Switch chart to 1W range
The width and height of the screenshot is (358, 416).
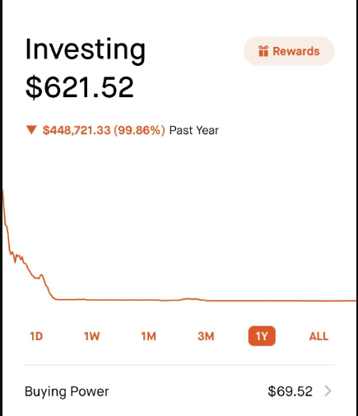pyautogui.click(x=92, y=336)
